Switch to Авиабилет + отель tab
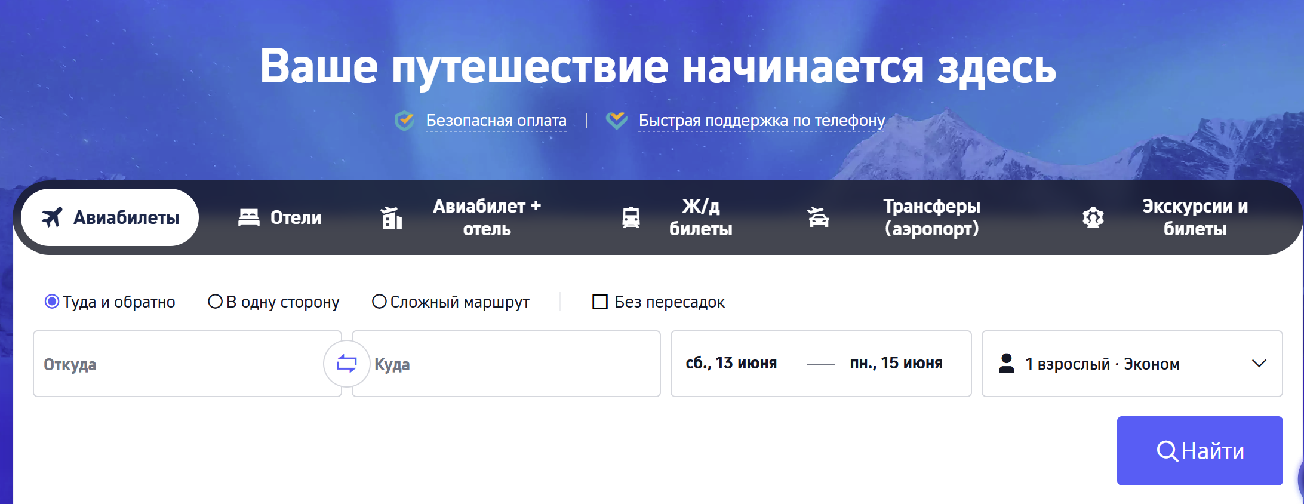The width and height of the screenshot is (1304, 504). (462, 217)
